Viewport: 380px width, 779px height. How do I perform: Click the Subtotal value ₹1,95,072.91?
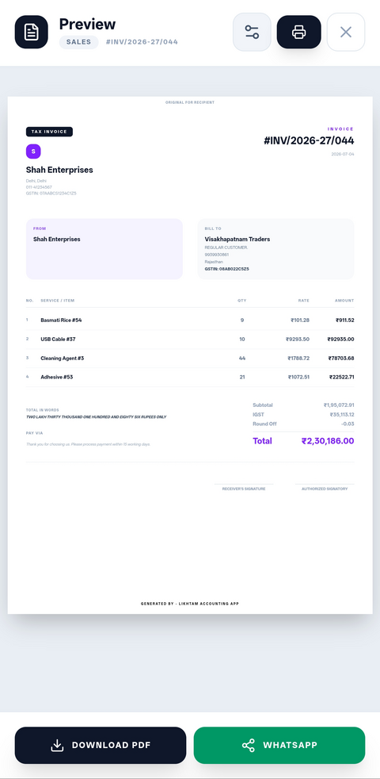point(339,405)
